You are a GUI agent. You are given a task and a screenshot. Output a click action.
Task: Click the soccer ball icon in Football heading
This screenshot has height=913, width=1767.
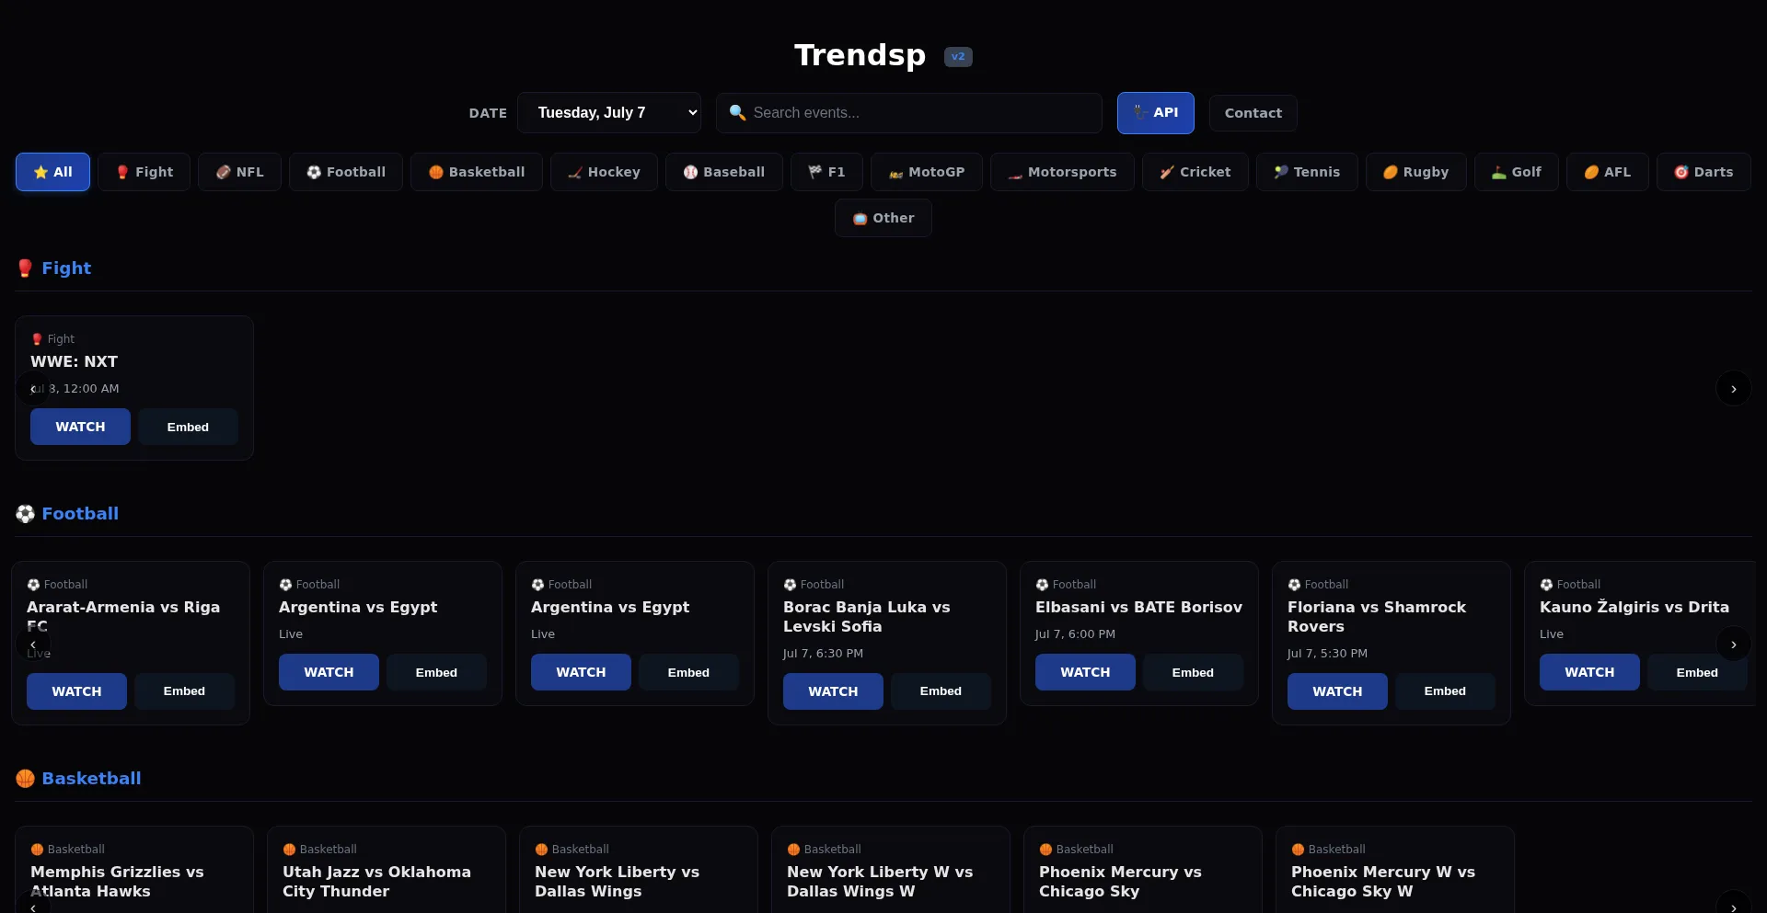tap(25, 514)
